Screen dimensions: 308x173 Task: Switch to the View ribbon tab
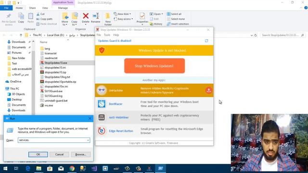coord(45,8)
